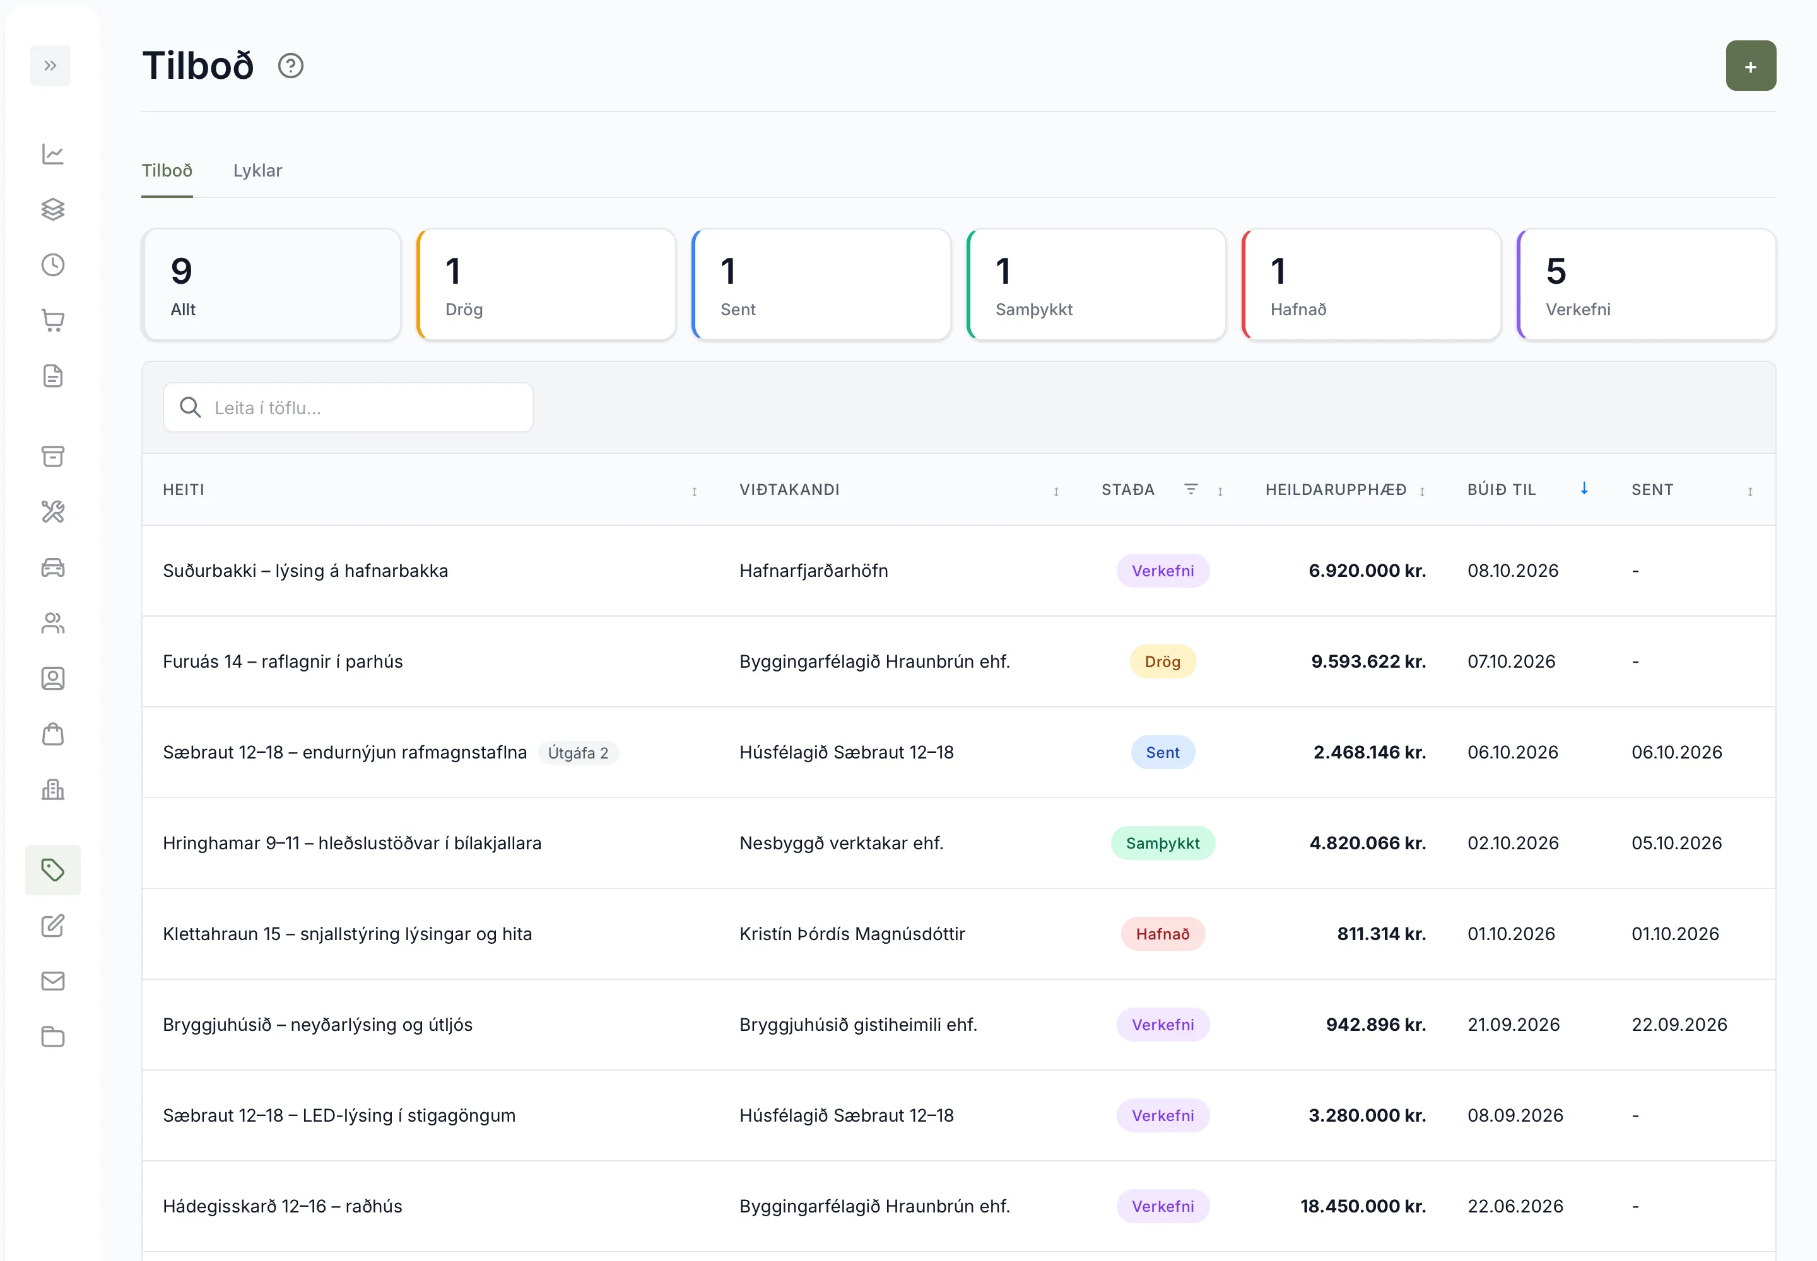
Task: Open the clock time-tracking icon in sidebar
Action: click(x=53, y=265)
